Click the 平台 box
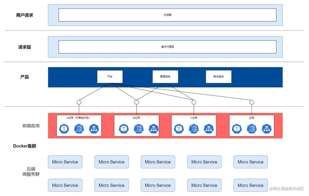 pos(110,76)
